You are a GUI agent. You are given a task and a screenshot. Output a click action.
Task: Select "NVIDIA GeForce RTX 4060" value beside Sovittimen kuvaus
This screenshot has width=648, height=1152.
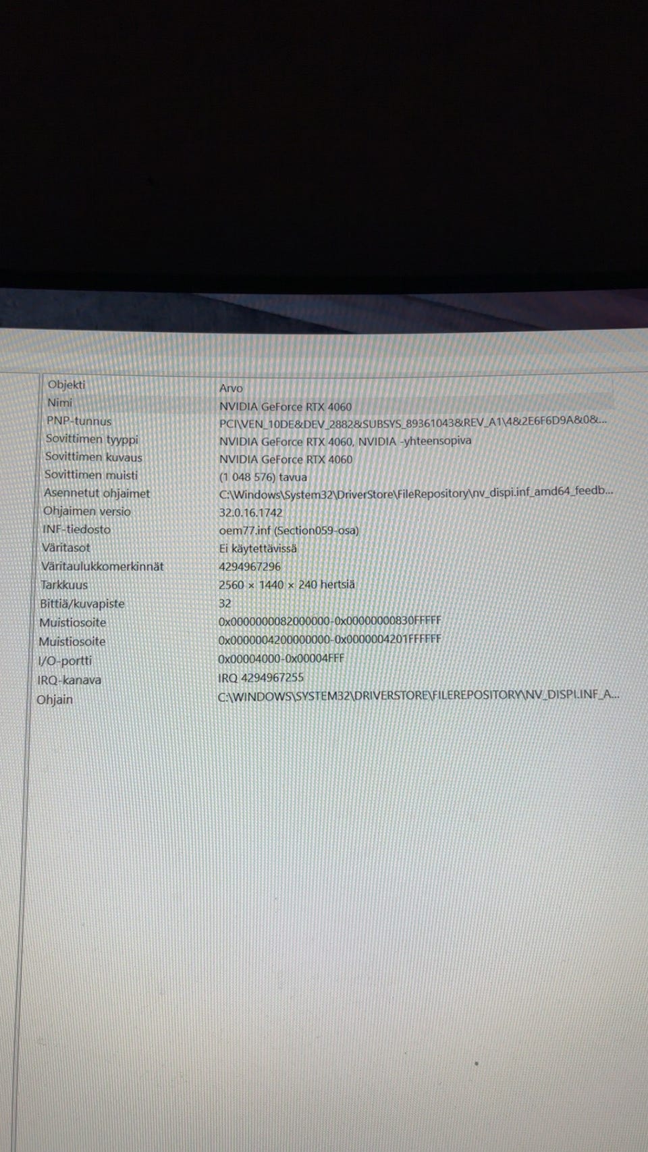click(x=286, y=460)
